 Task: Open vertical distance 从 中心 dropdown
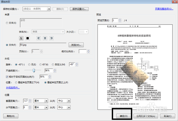coord(64,101)
